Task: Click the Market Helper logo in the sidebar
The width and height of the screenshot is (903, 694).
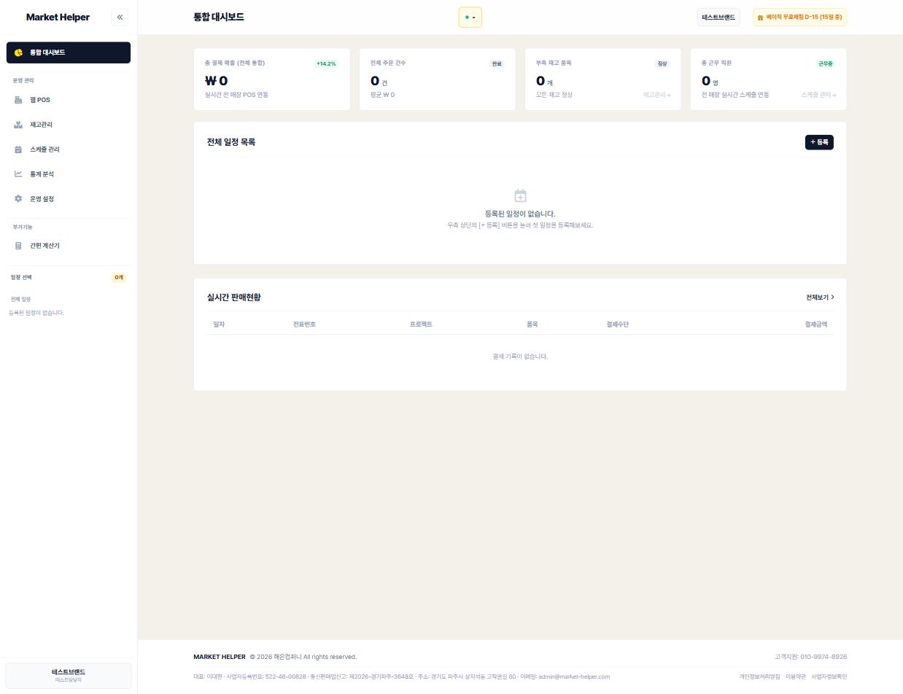Action: [58, 17]
